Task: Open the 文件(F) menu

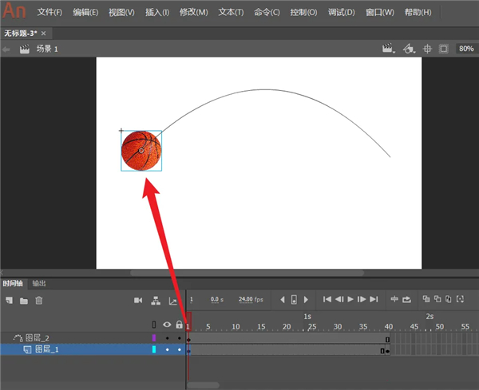Action: (49, 13)
